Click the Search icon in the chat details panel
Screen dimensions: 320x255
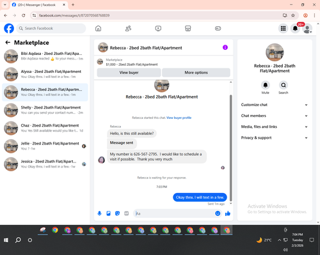284,85
